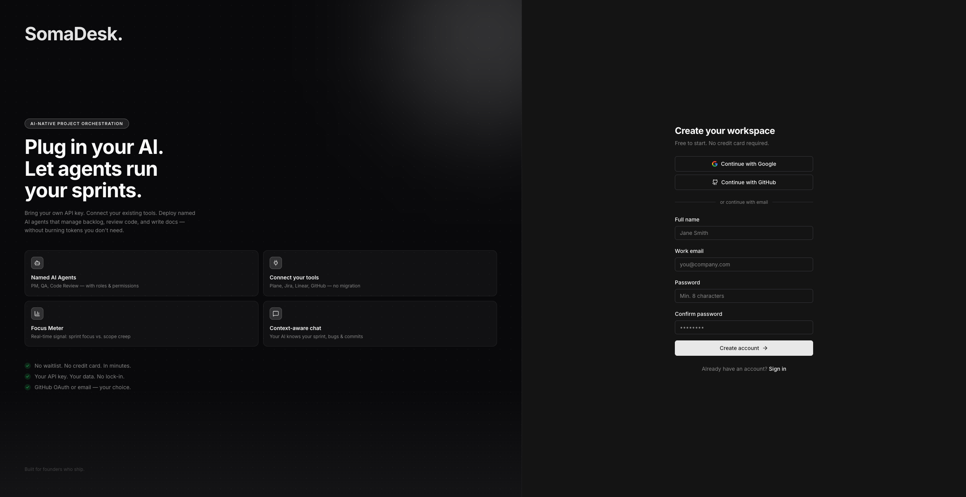Click the 'or continue with email' text
The height and width of the screenshot is (497, 966).
click(744, 202)
